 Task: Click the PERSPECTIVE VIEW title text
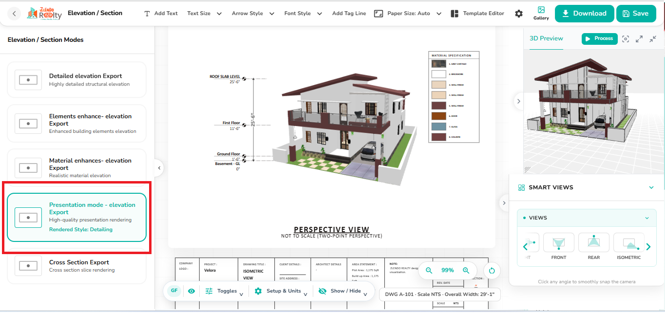(x=331, y=229)
